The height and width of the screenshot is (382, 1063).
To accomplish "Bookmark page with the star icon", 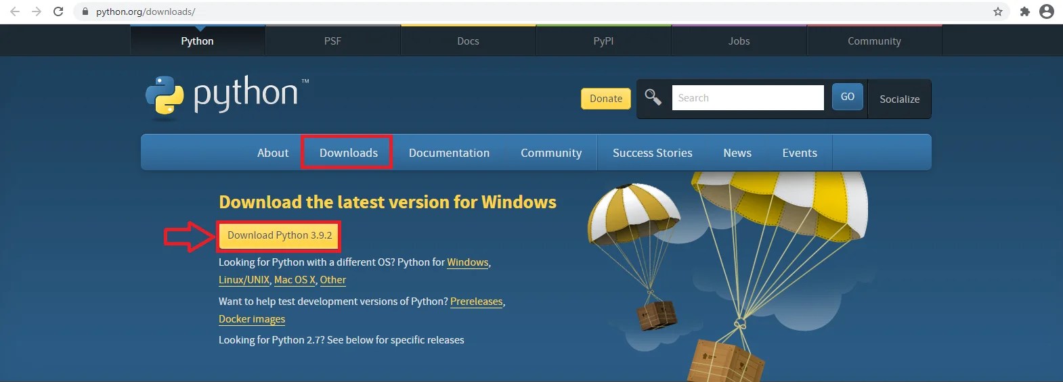I will [998, 11].
